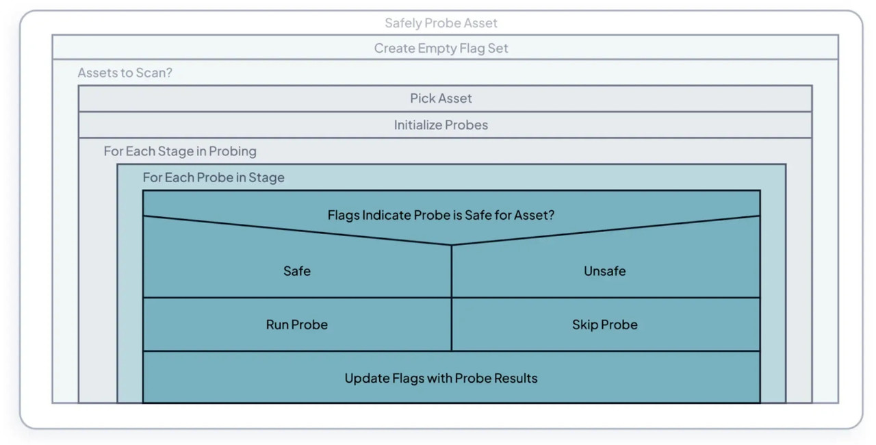
Task: Click the divider line between Safe and Unsafe
Action: pyautogui.click(x=452, y=271)
